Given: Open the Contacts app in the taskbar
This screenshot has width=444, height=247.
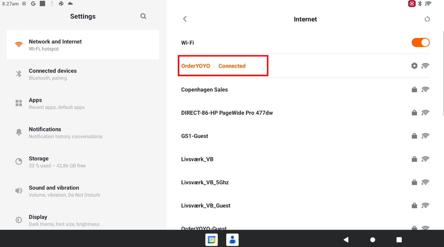Looking at the screenshot, I should [232, 240].
